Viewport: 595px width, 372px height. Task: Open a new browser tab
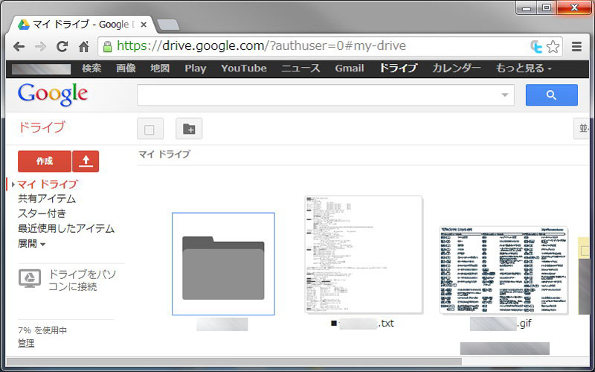pyautogui.click(x=168, y=25)
